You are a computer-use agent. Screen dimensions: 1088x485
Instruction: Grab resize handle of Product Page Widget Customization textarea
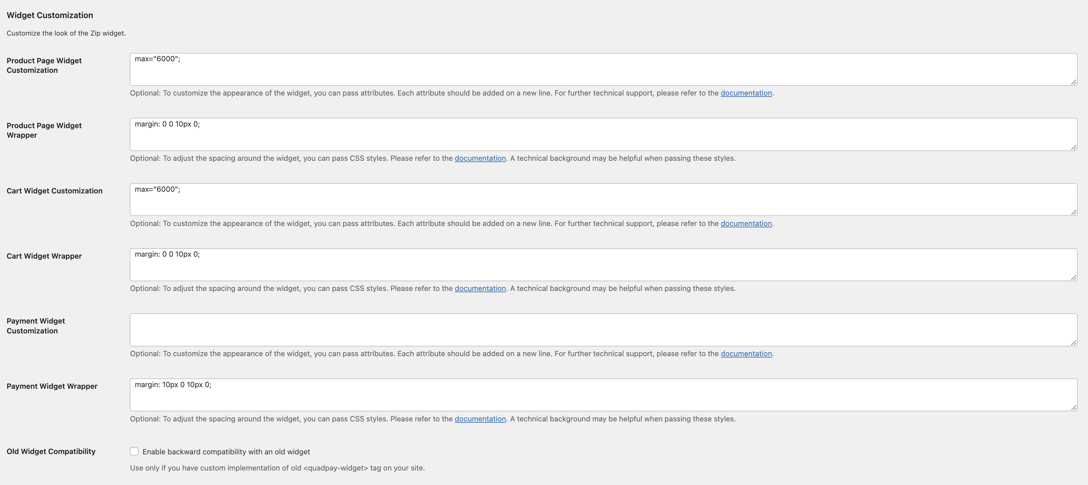tap(1073, 82)
